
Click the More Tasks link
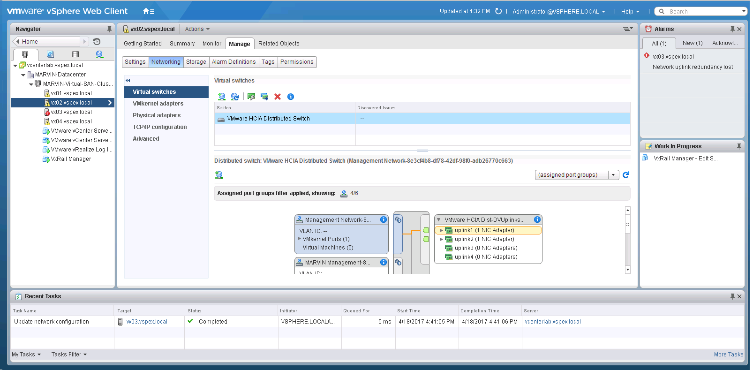tap(728, 355)
